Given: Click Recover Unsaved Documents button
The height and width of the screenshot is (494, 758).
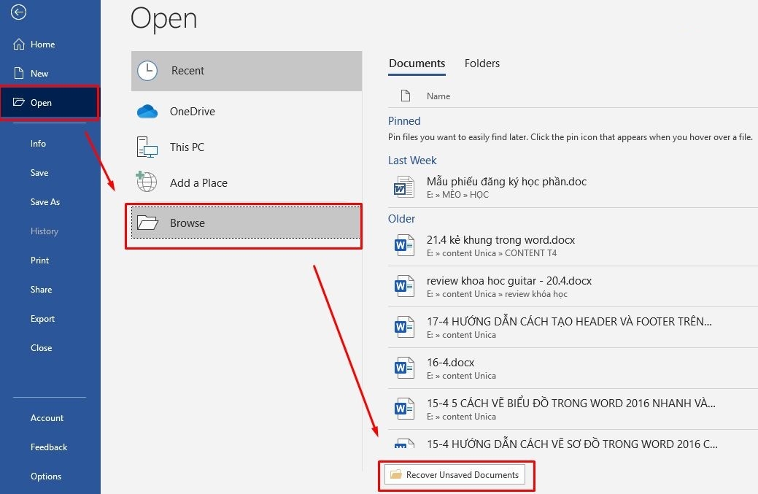Looking at the screenshot, I should pyautogui.click(x=455, y=475).
